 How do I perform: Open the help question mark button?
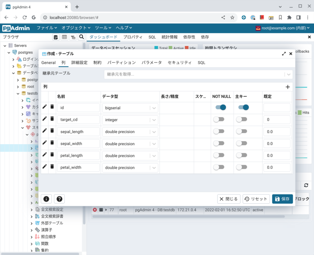[59, 199]
